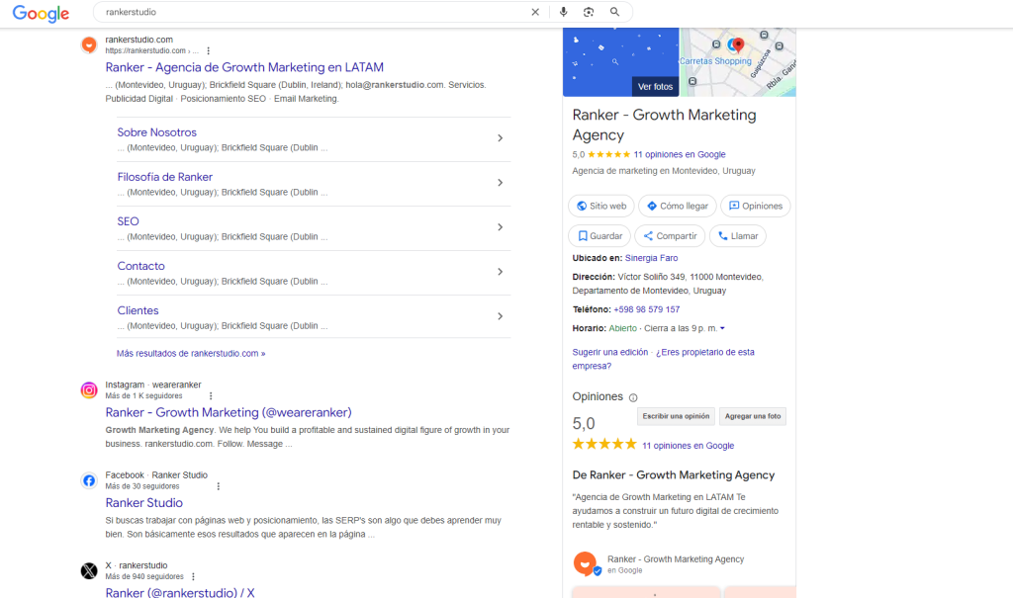
Task: Clear the search box with X icon
Action: (535, 12)
